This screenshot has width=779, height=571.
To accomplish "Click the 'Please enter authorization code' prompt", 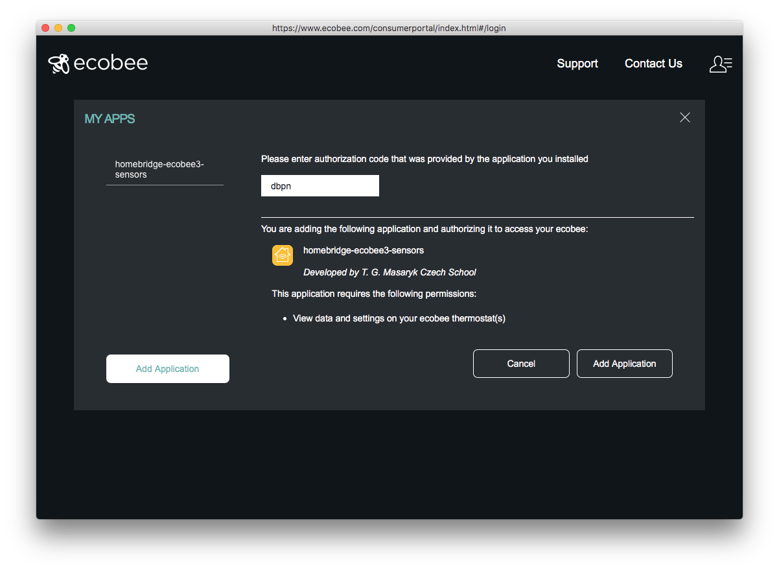I will (424, 159).
